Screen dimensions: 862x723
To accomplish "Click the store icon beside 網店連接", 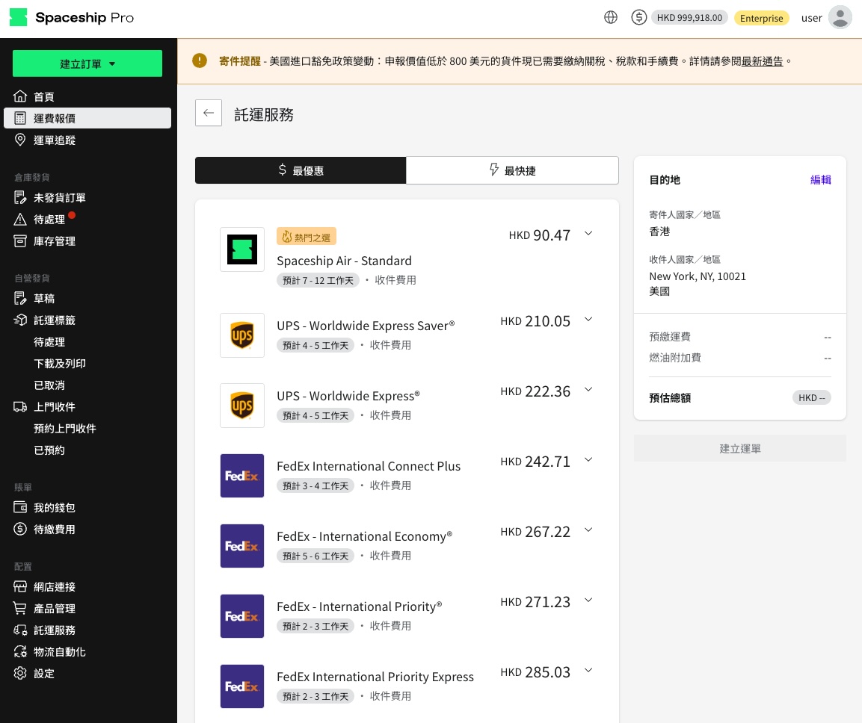I will 19,587.
